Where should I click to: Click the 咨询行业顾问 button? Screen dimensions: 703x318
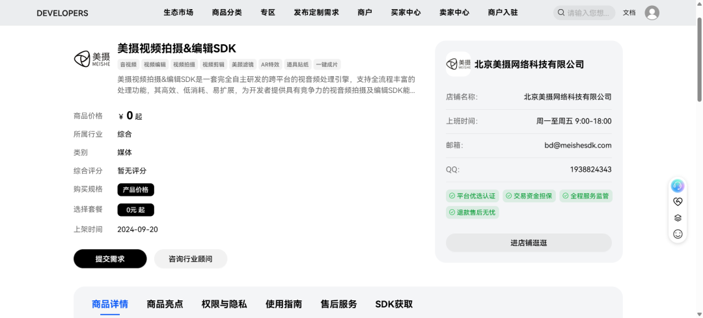coord(191,259)
